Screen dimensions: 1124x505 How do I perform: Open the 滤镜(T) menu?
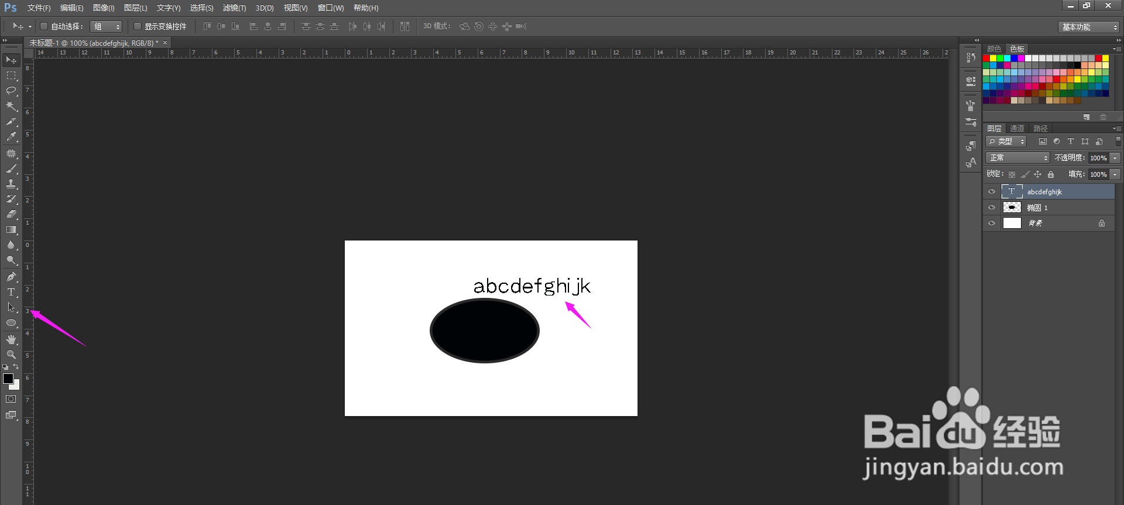[x=234, y=8]
